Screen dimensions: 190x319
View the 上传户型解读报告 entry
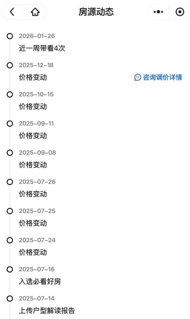[47, 311]
